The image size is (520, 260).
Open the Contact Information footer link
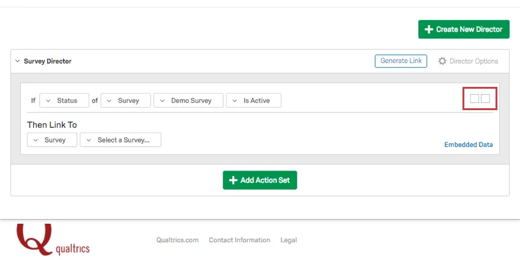[239, 240]
